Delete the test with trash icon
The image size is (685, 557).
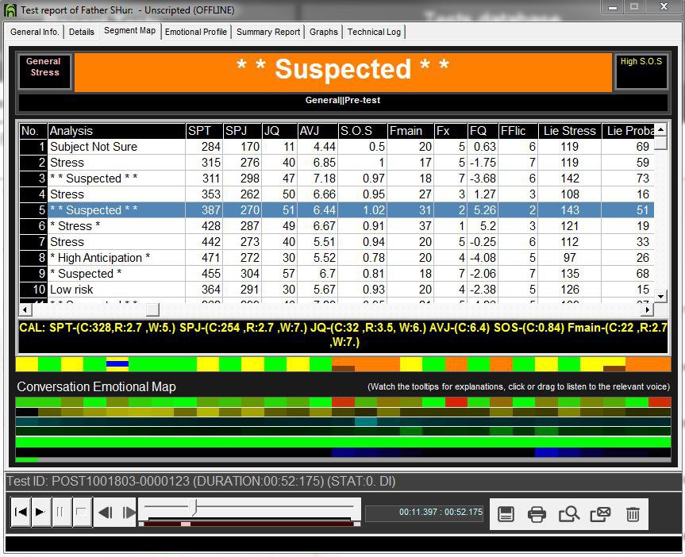coord(633,514)
